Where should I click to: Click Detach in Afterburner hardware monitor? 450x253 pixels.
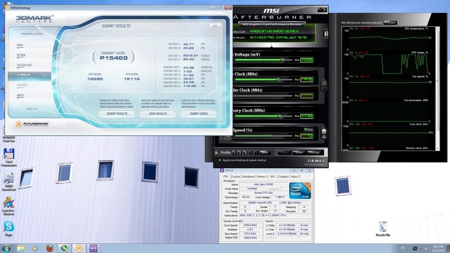pos(390,22)
